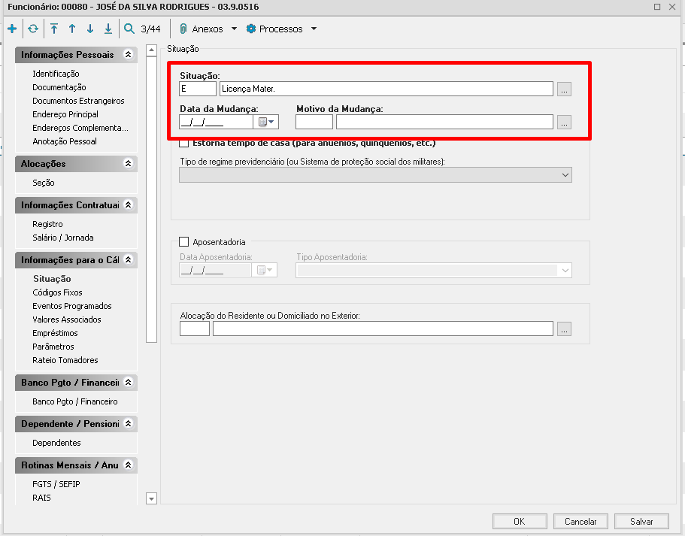
Task: Click the Data da Mudança date field
Action: pos(217,122)
